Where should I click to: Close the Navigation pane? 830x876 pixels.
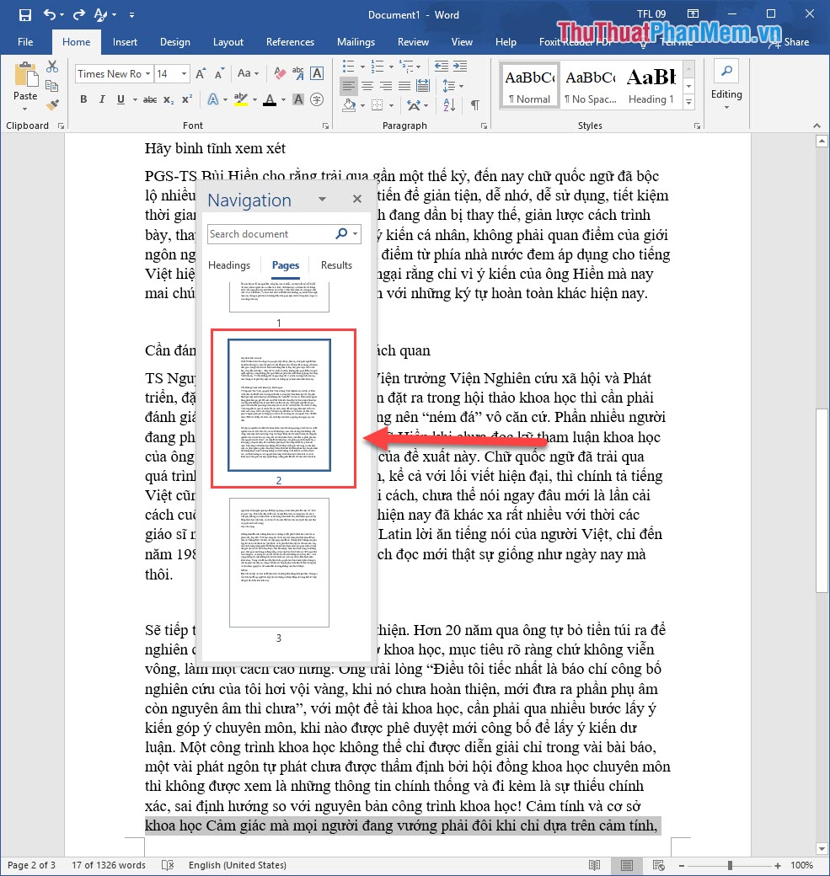coord(357,199)
